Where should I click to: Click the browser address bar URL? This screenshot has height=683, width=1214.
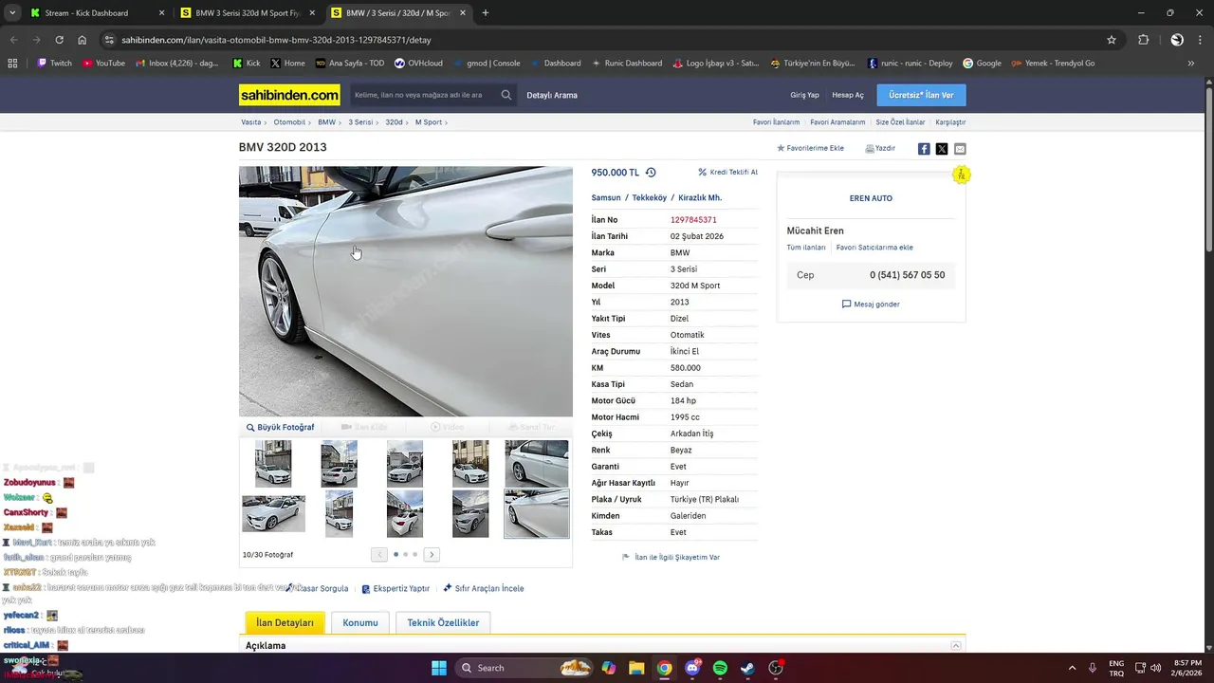(276, 40)
